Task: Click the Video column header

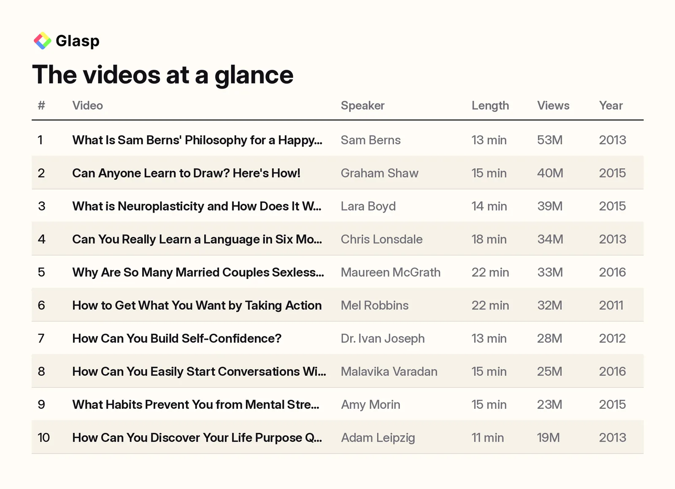Action: 88,105
